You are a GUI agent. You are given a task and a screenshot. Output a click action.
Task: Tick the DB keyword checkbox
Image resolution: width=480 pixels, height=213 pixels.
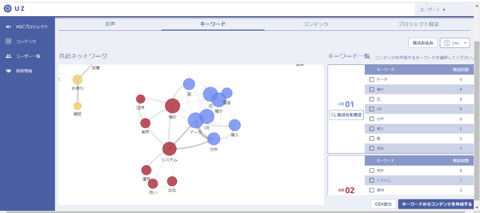(x=372, y=109)
